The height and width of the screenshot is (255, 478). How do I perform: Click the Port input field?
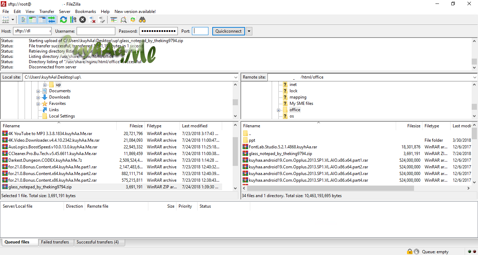pyautogui.click(x=200, y=31)
